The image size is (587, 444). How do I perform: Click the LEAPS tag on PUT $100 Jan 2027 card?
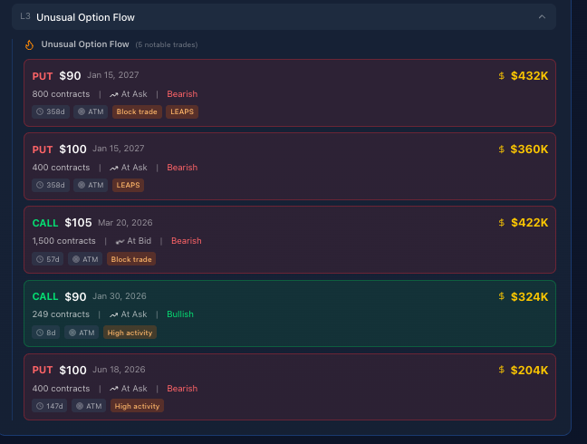coord(127,186)
